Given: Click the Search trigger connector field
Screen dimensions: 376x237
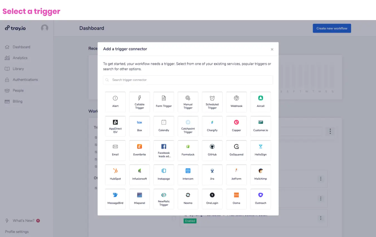Looking at the screenshot, I should [x=188, y=80].
